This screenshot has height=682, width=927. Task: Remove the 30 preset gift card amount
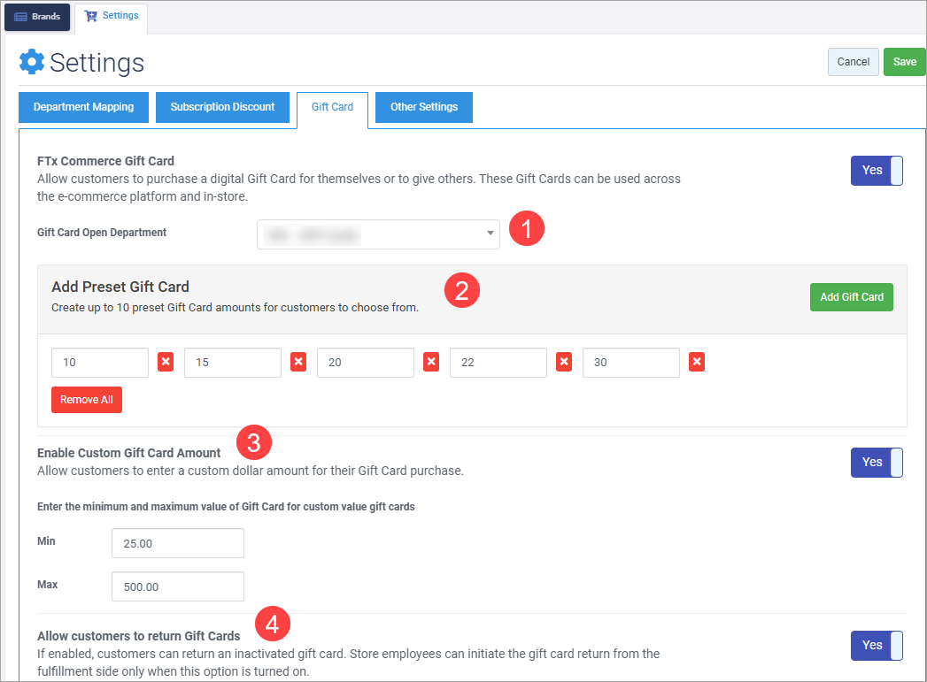click(x=697, y=363)
